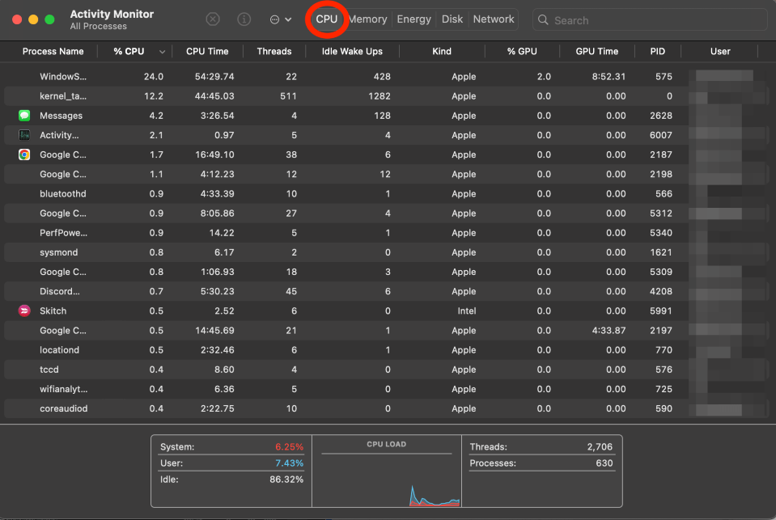Image resolution: width=776 pixels, height=520 pixels.
Task: Click the Activity Monitor window title
Action: point(112,15)
